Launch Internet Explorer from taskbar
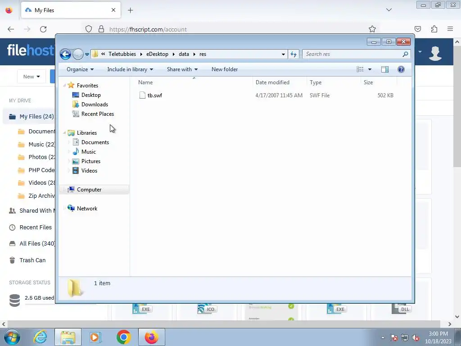 coord(40,337)
